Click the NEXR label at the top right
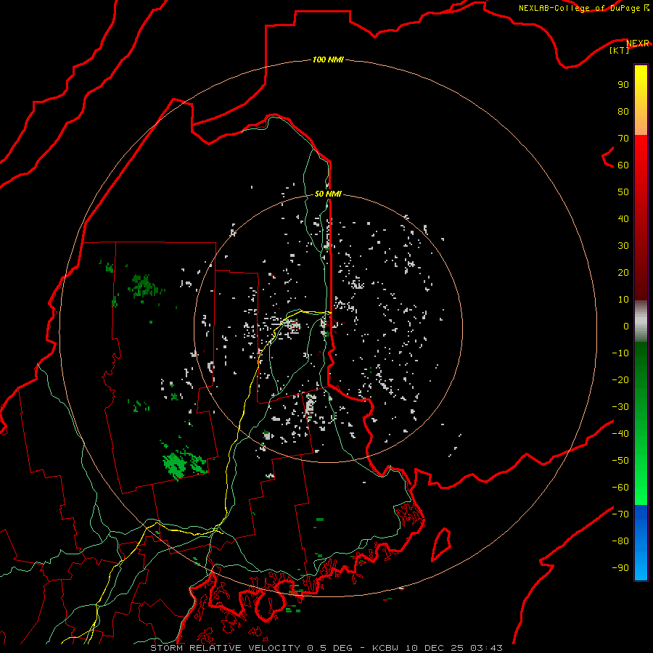653x653 pixels. pyautogui.click(x=638, y=44)
